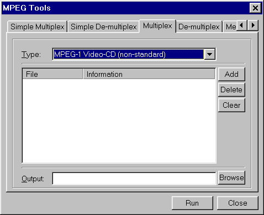The height and width of the screenshot is (215, 264).
Task: Click the Close button at the bottom
Action: coord(237,203)
